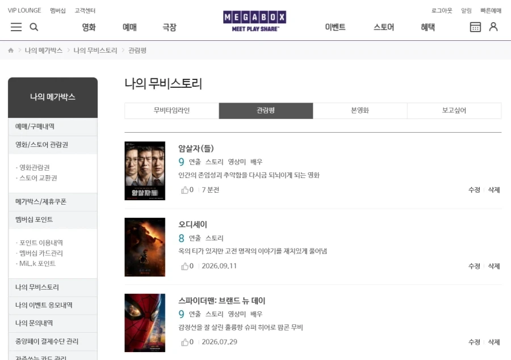Open the 스토어 교환권 sidebar sub-item
The width and height of the screenshot is (511, 360).
click(38, 178)
